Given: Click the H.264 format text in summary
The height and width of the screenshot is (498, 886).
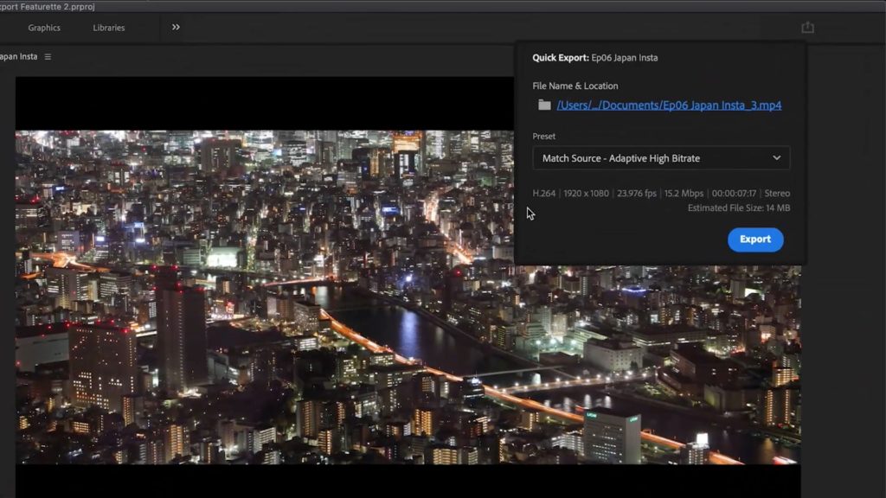Looking at the screenshot, I should [544, 194].
